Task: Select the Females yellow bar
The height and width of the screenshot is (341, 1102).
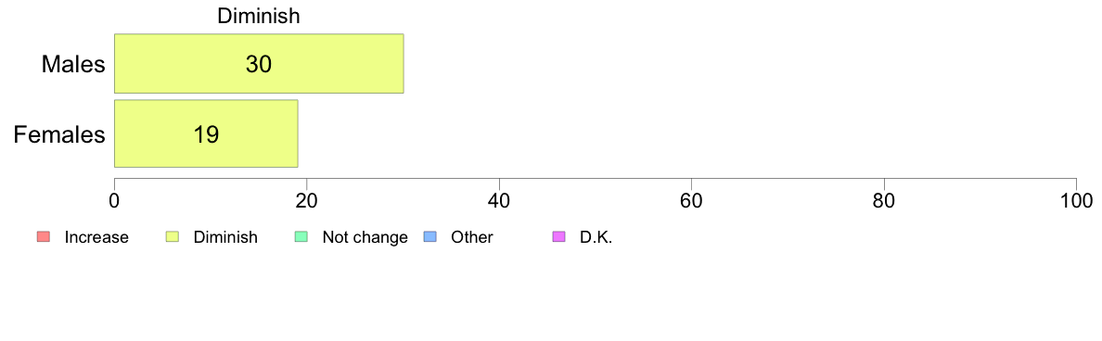Action: click(x=206, y=133)
